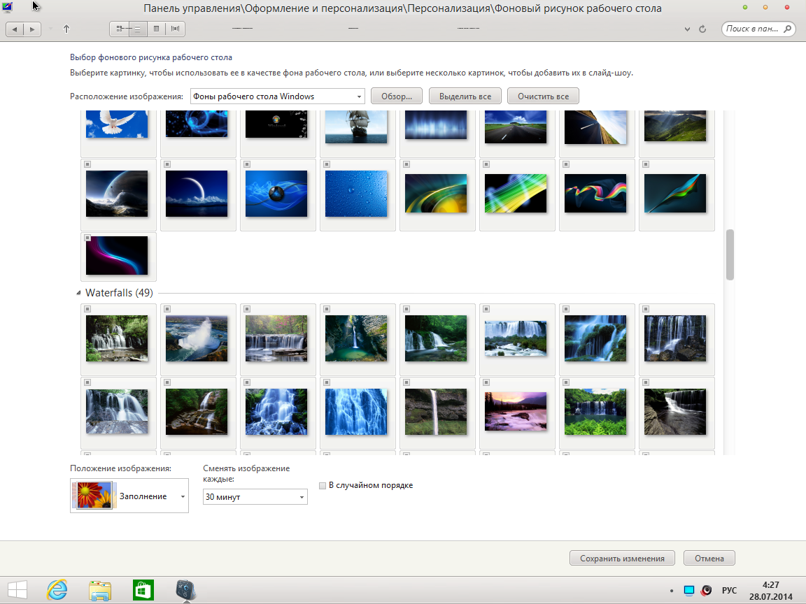
Task: Tick the checkbox on the green-yellow swirl wallpaper
Action: (x=406, y=164)
